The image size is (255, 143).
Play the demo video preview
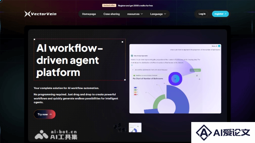point(175,78)
